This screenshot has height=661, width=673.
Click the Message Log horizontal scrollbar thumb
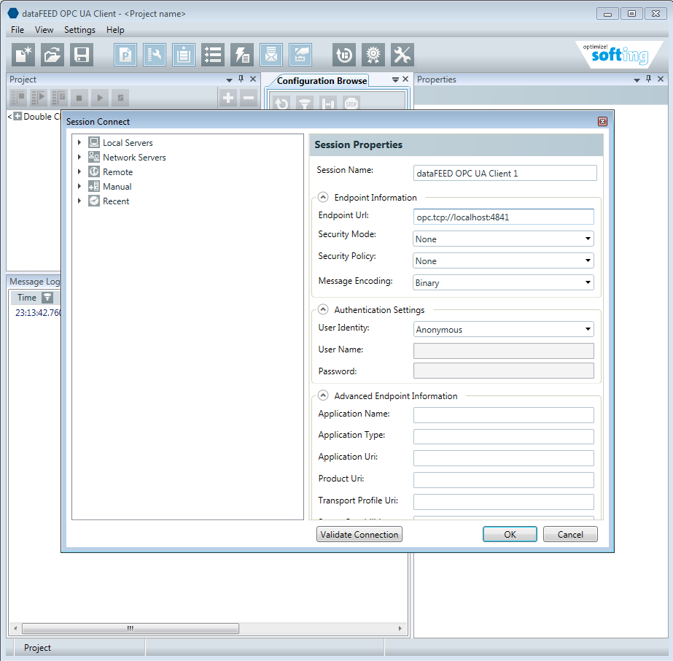click(x=131, y=628)
